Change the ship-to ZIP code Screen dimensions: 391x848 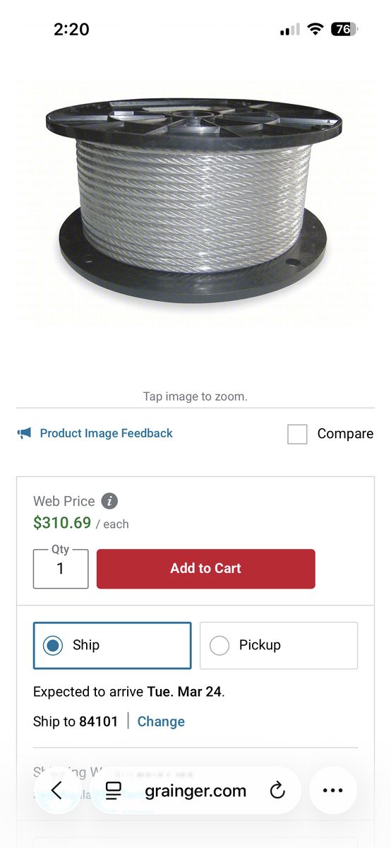pos(161,722)
